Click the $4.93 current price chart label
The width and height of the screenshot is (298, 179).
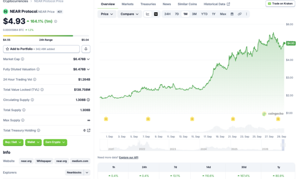291,43
